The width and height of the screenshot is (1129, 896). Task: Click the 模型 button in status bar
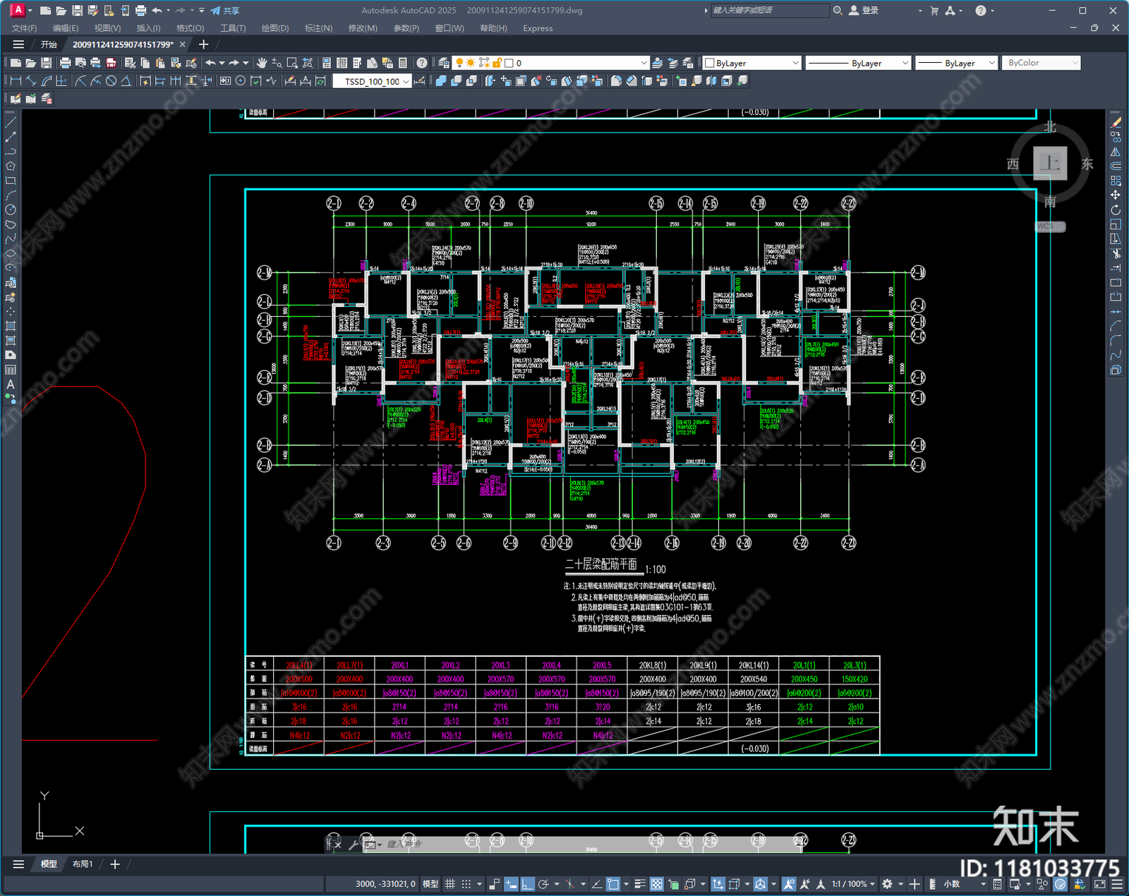point(430,884)
